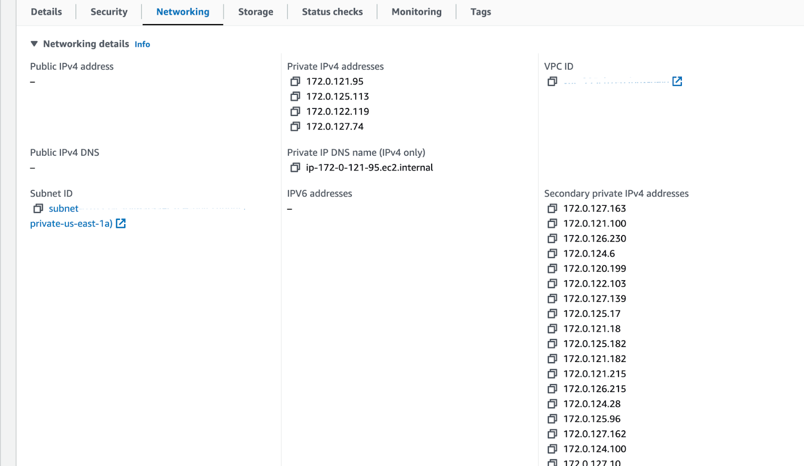Image resolution: width=804 pixels, height=466 pixels.
Task: Copy secondary address 172.0.124.6
Action: coord(552,254)
